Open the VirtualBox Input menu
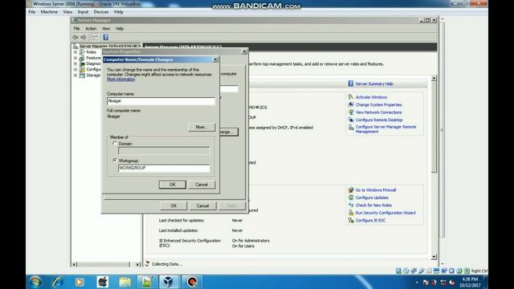 pyautogui.click(x=83, y=12)
